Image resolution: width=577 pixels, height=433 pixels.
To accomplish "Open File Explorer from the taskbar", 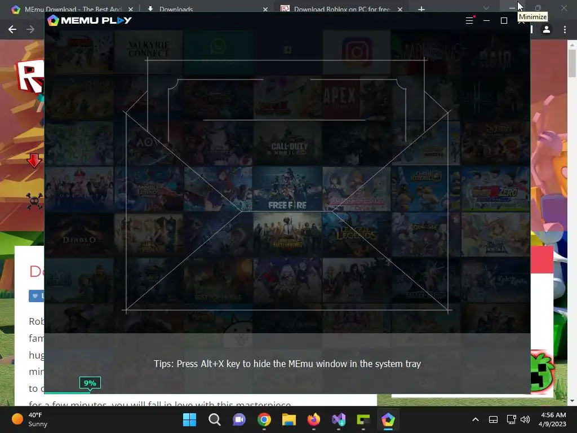I will [289, 419].
